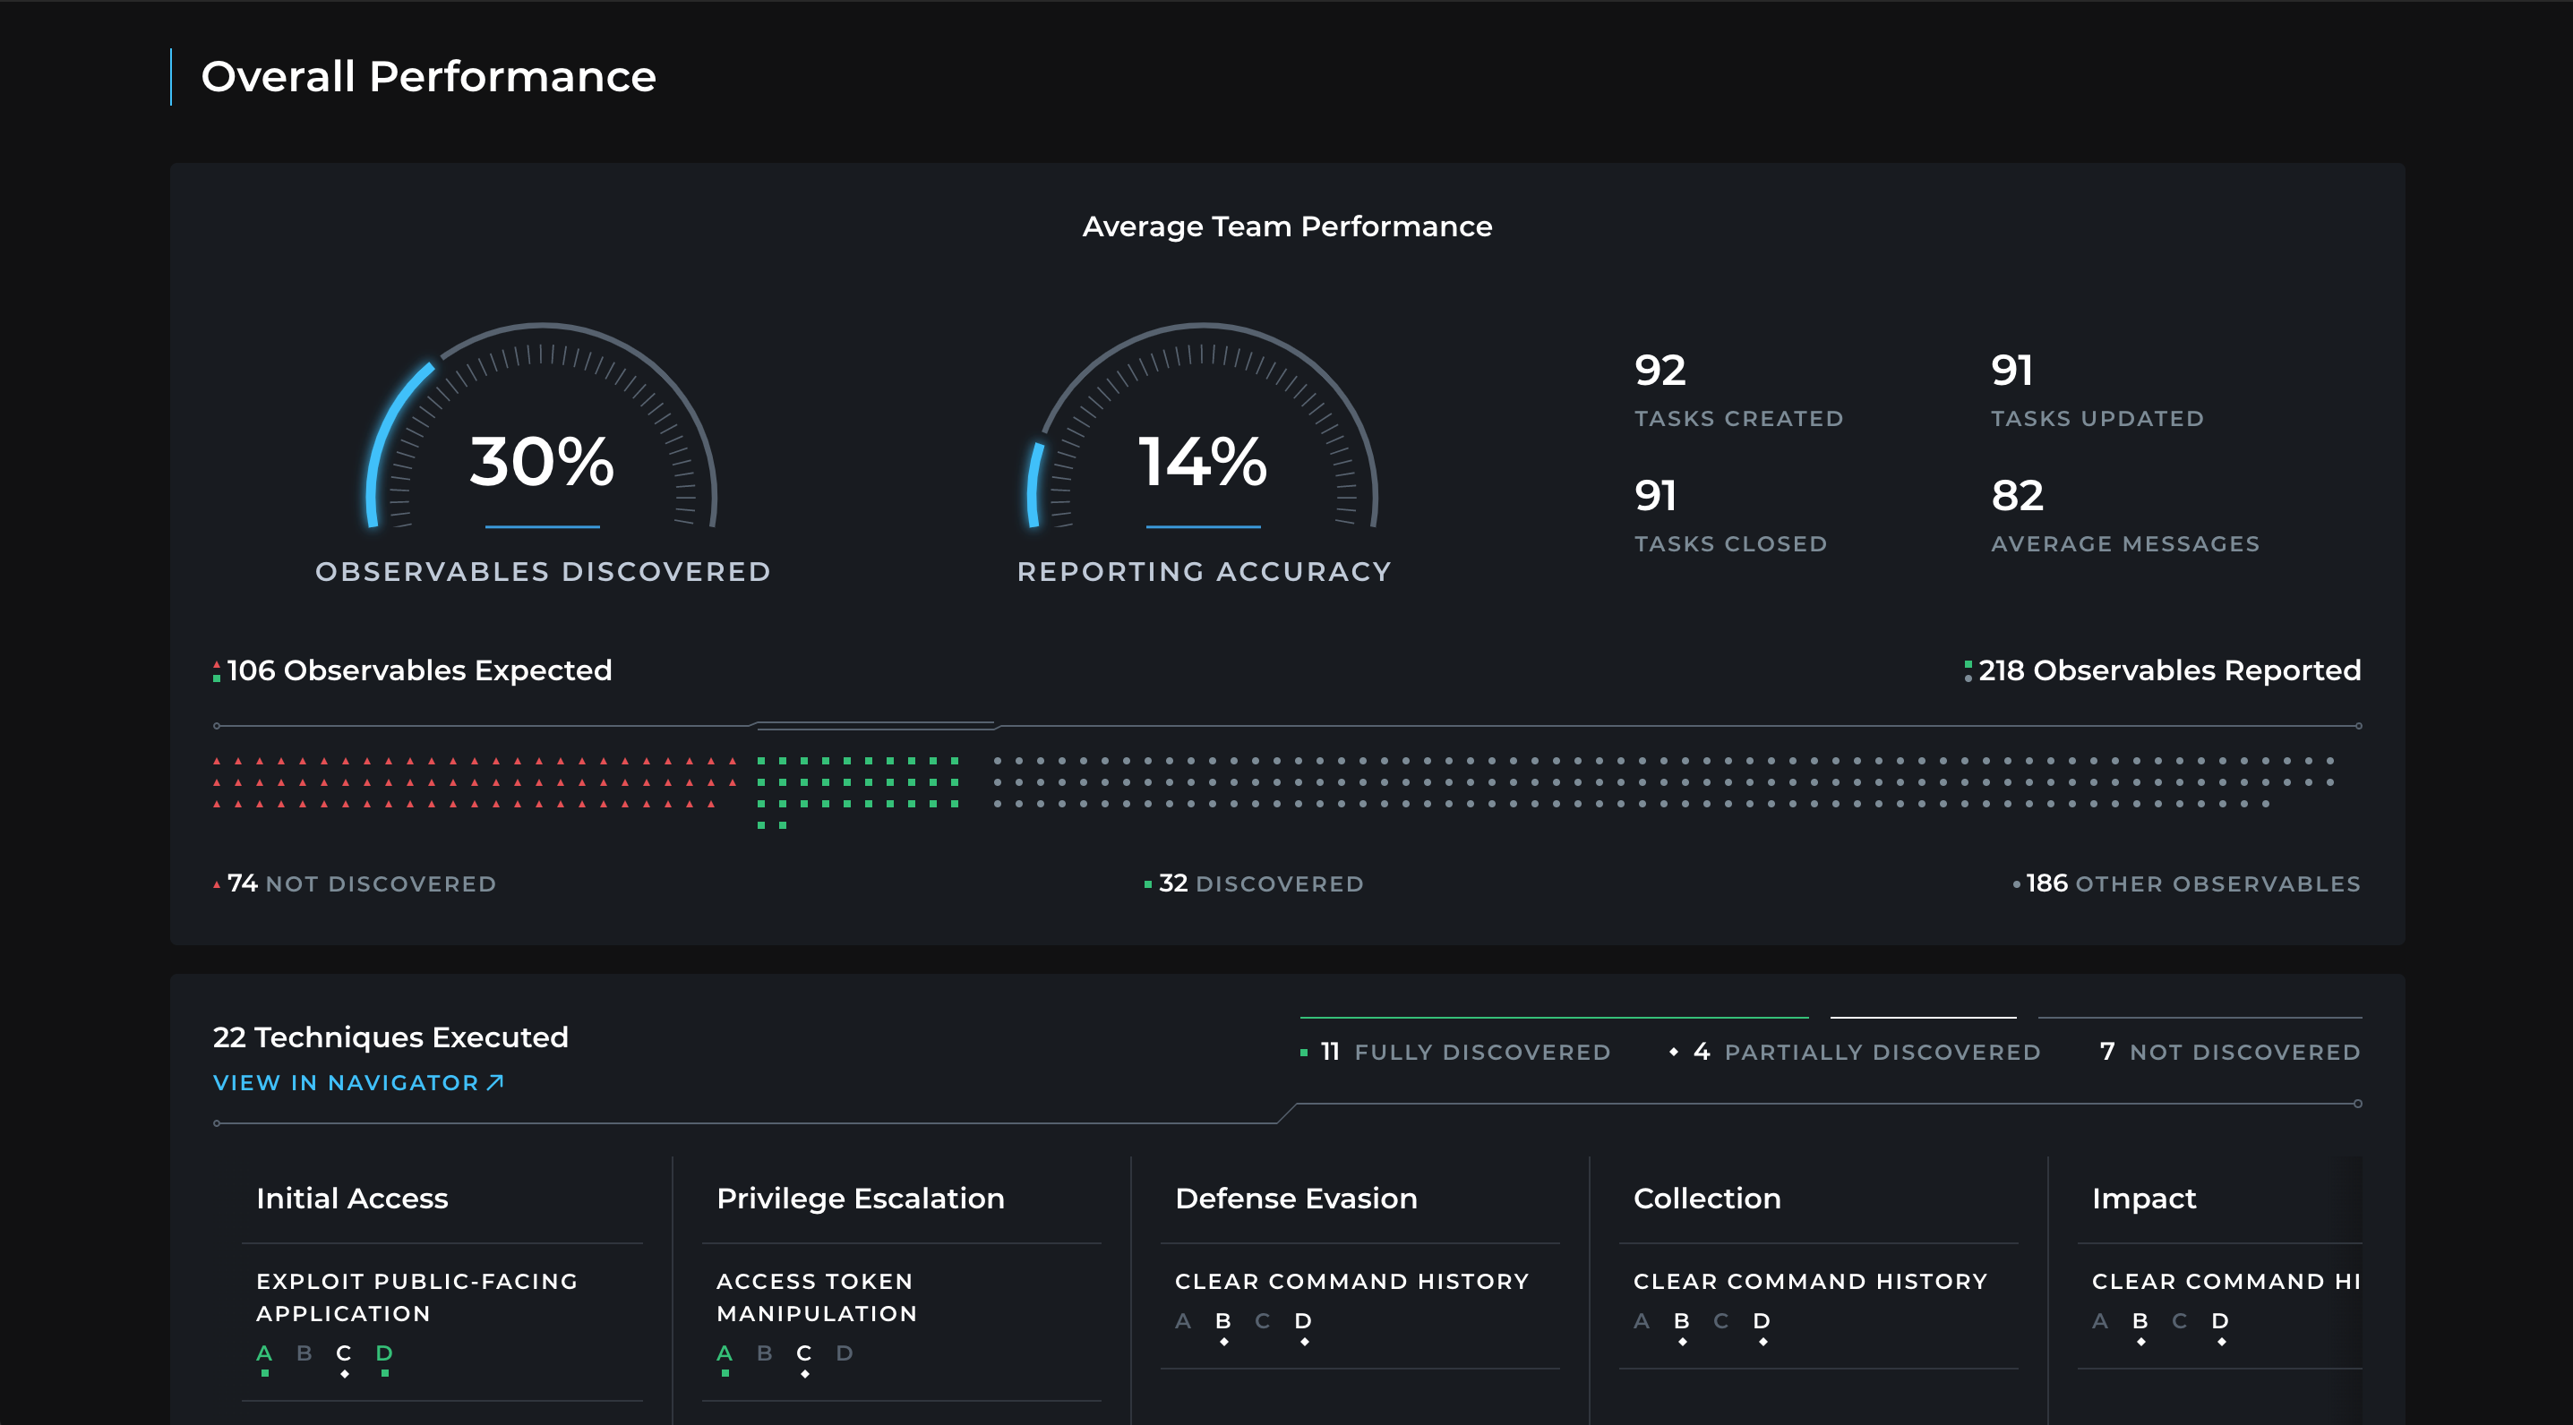Screen dimensions: 2573x1425
Task: Click the 74 Not Discovered legend label
Action: (361, 883)
